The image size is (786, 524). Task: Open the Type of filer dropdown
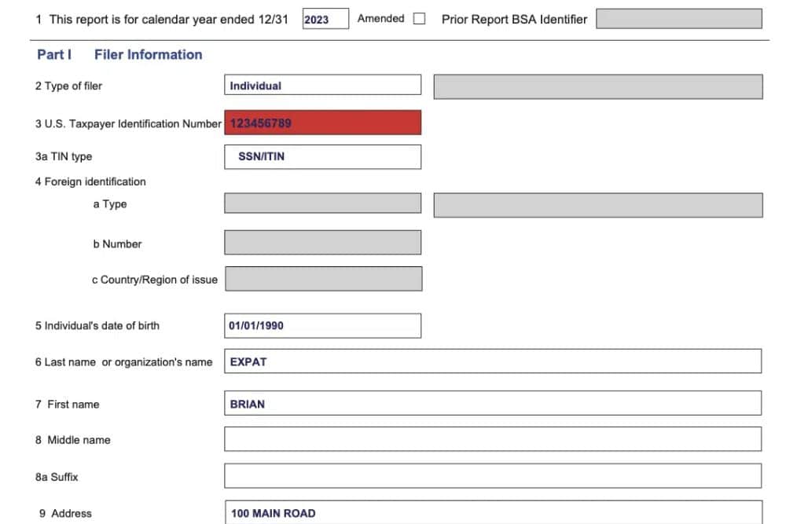322,86
